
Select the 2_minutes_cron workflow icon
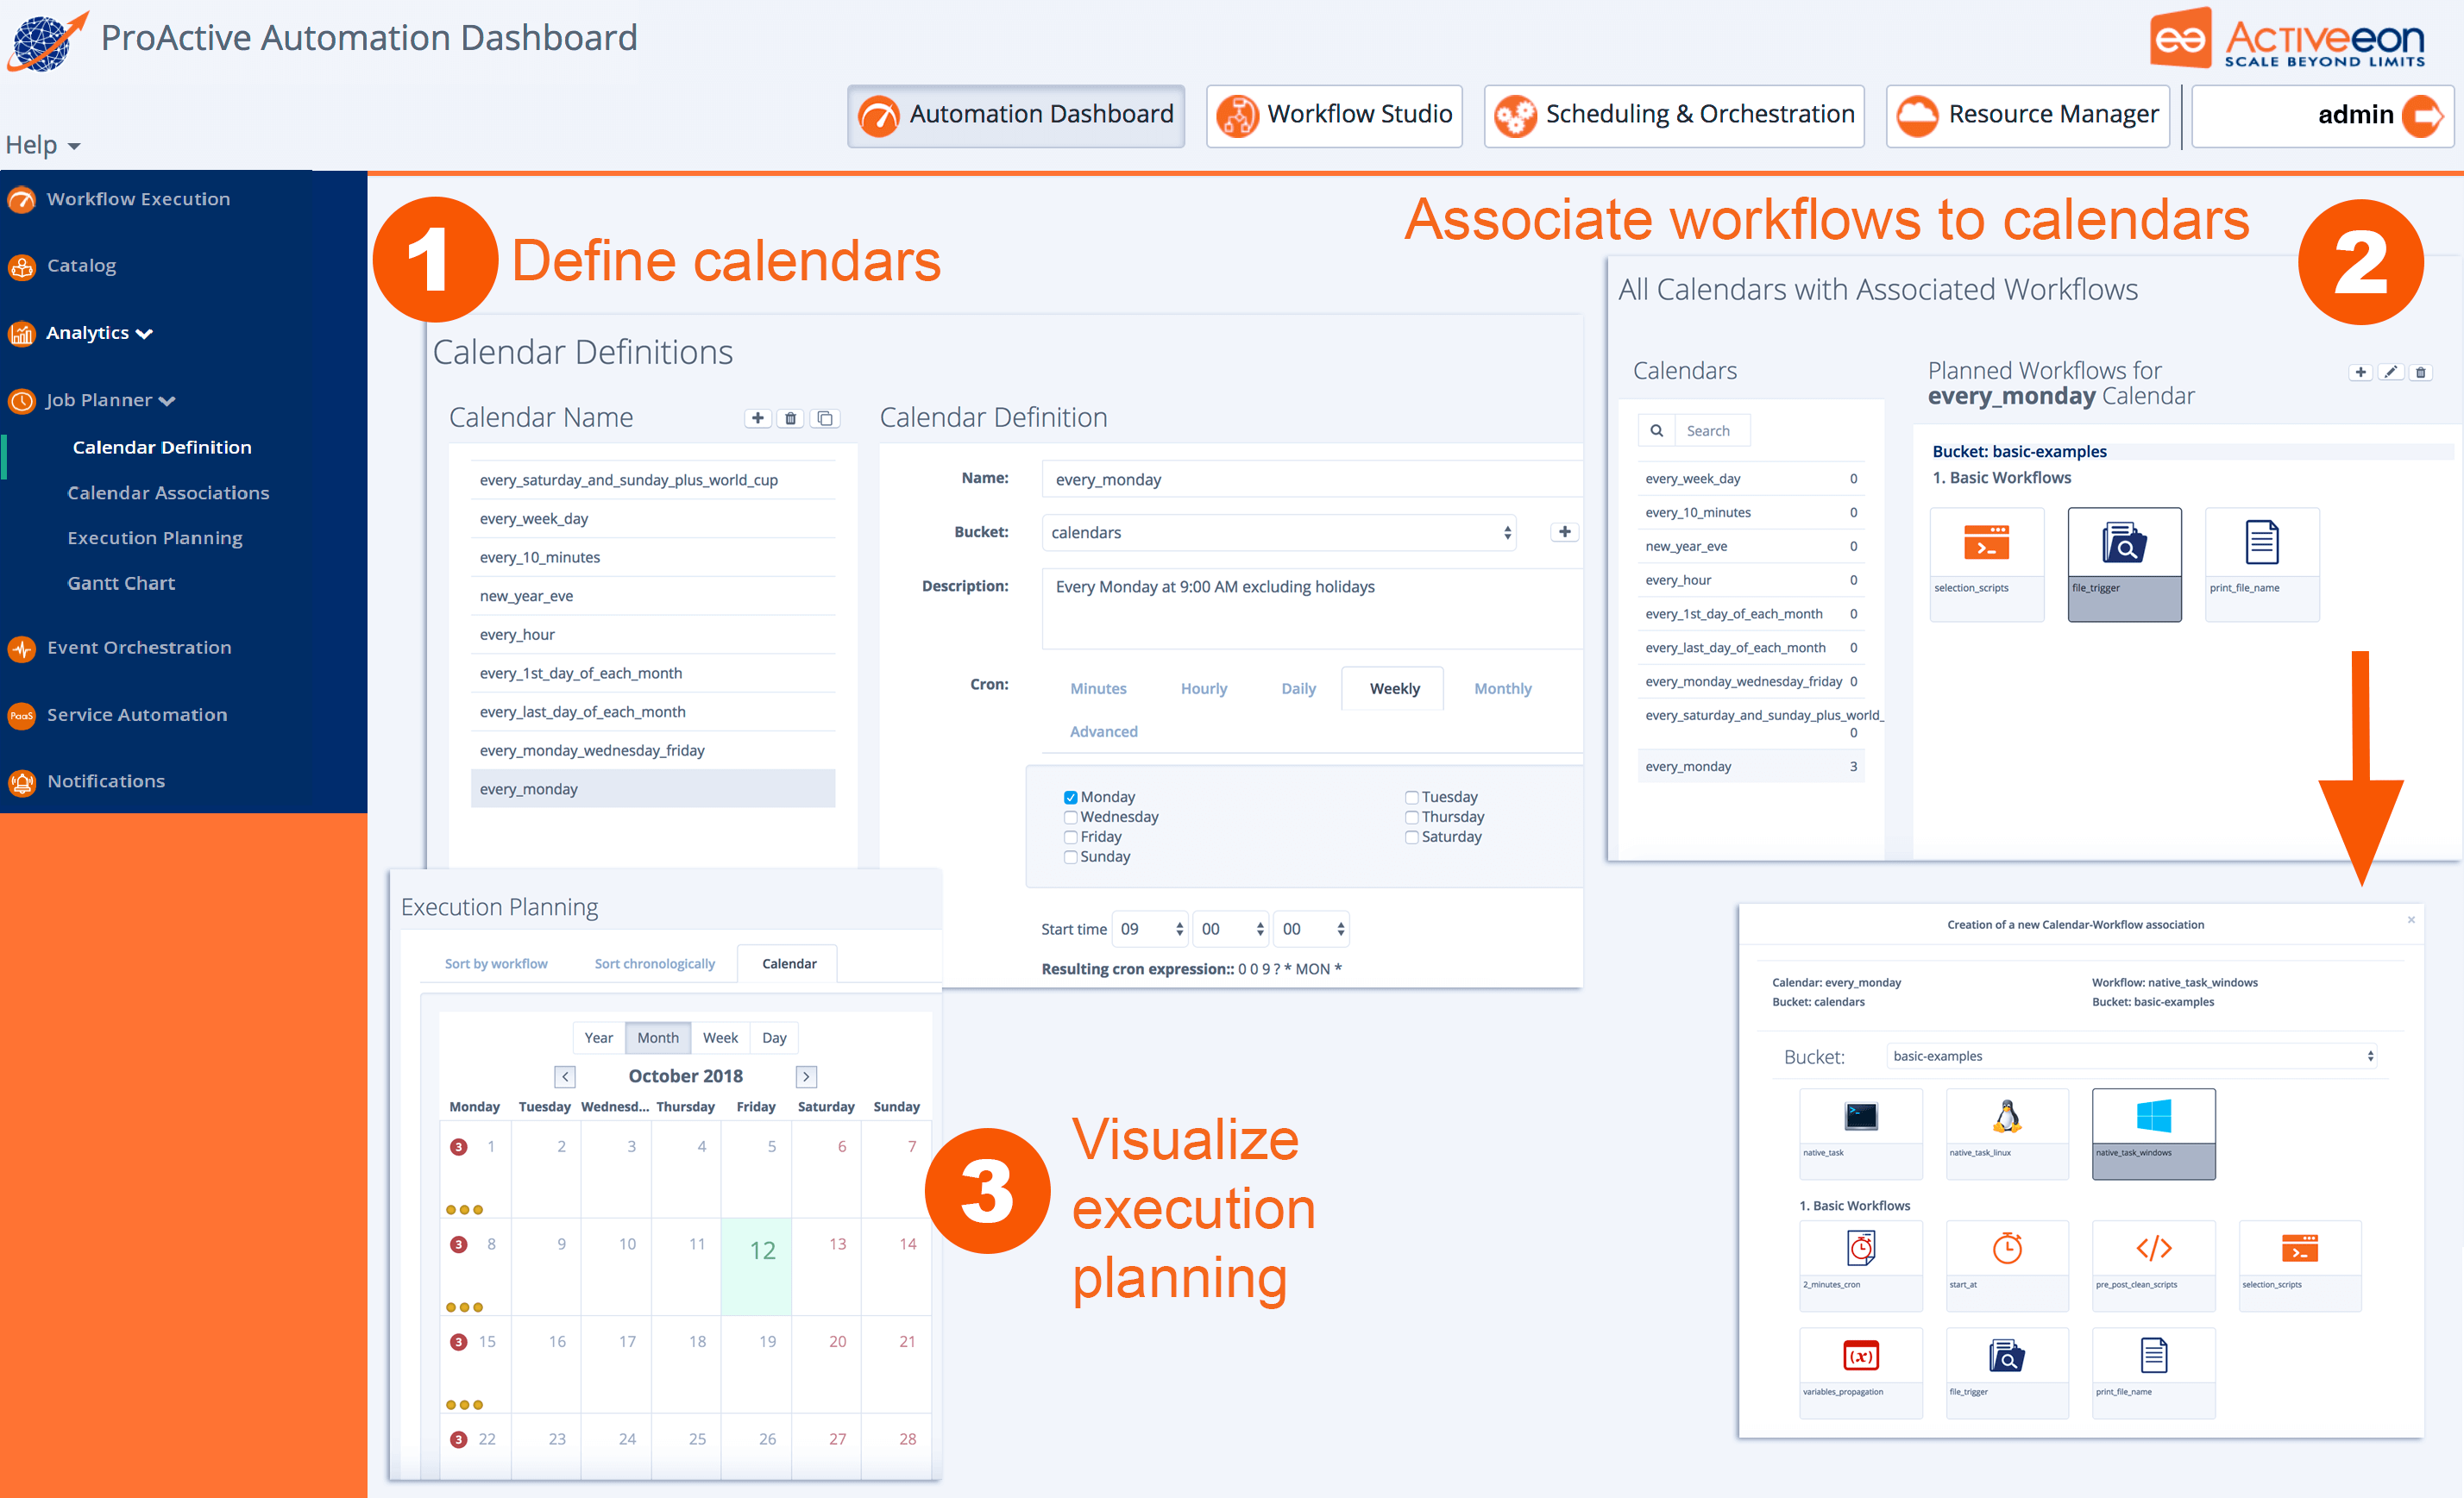(x=1860, y=1265)
